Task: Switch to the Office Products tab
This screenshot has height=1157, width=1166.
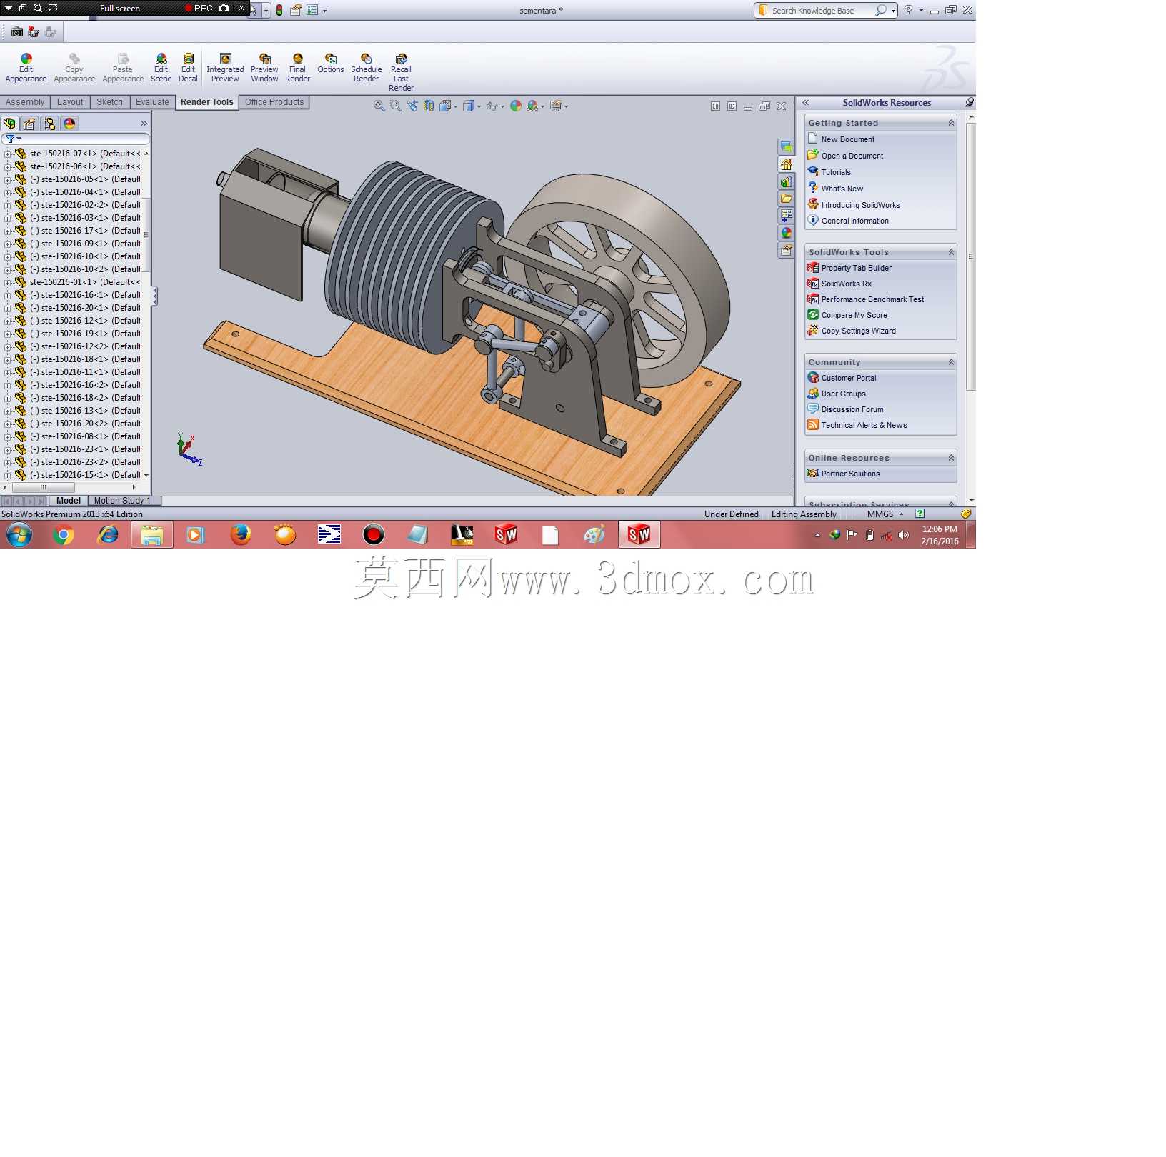Action: click(274, 102)
